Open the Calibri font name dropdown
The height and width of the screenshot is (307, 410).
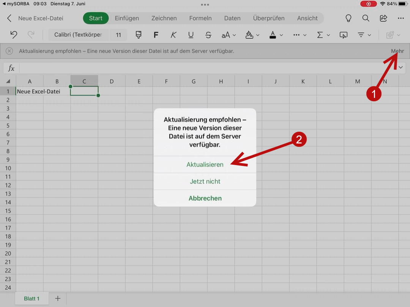(78, 35)
